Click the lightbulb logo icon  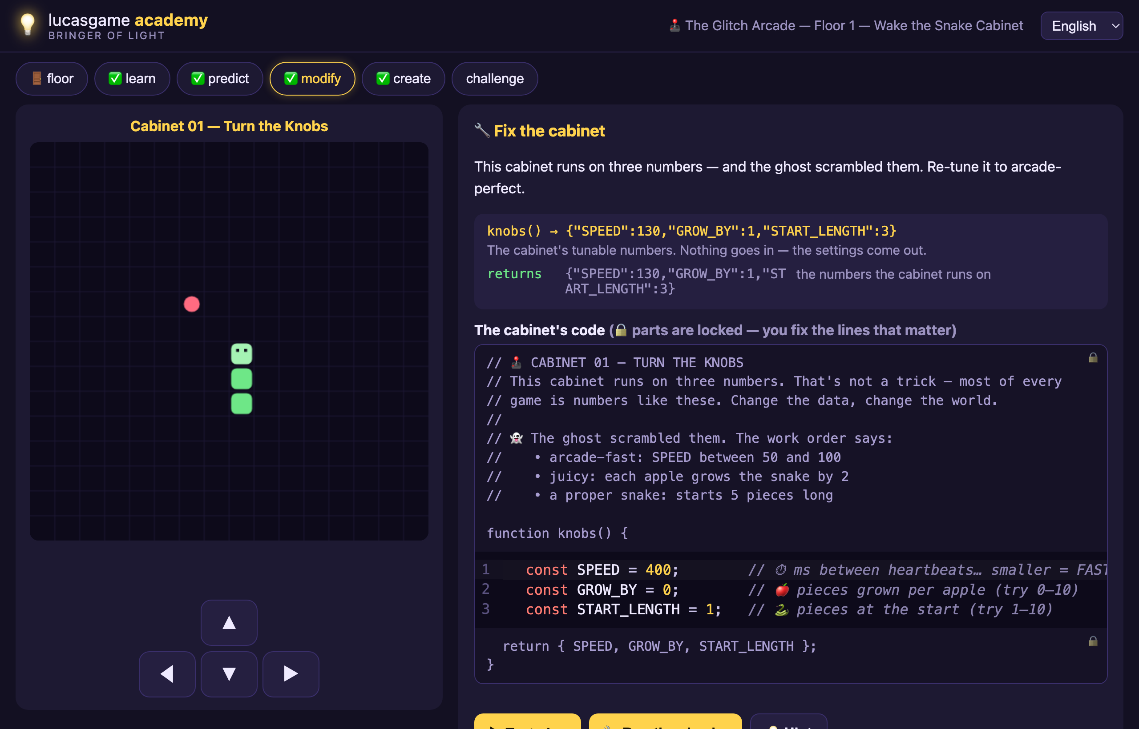(28, 24)
